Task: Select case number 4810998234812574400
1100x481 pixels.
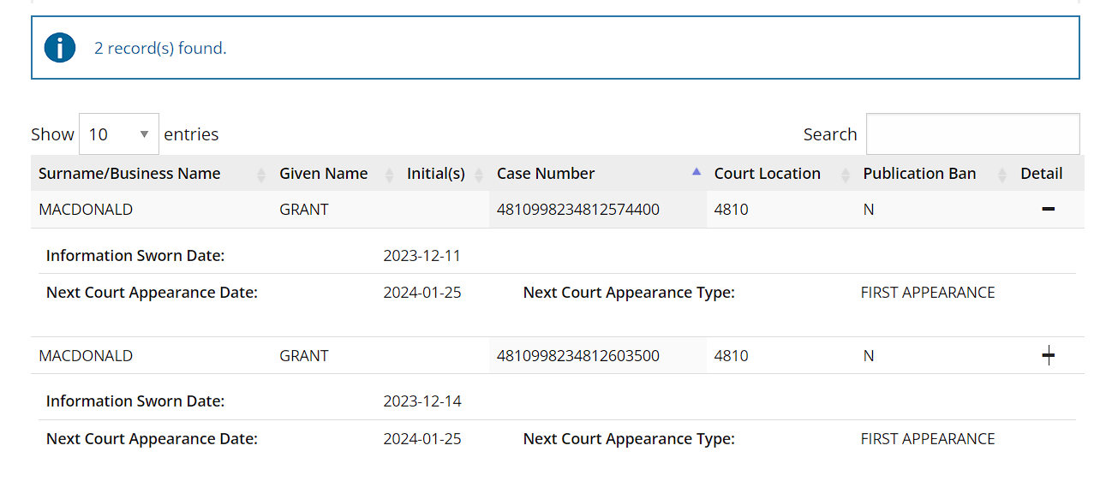Action: (578, 210)
